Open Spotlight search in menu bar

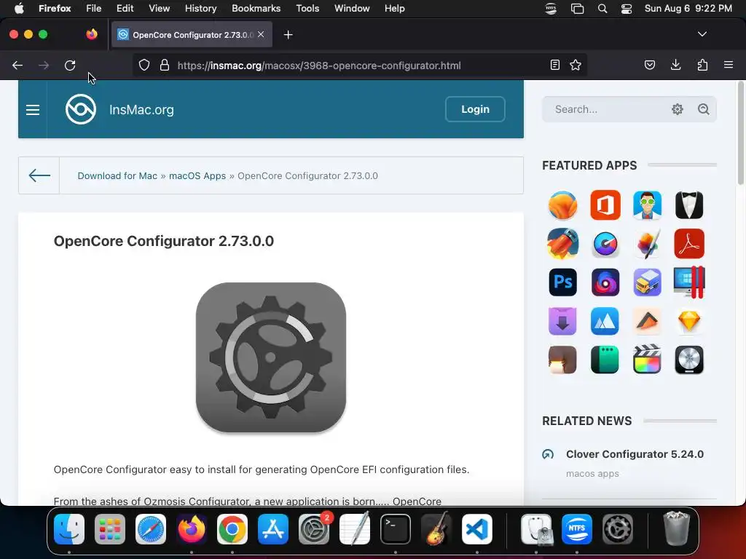pyautogui.click(x=602, y=9)
